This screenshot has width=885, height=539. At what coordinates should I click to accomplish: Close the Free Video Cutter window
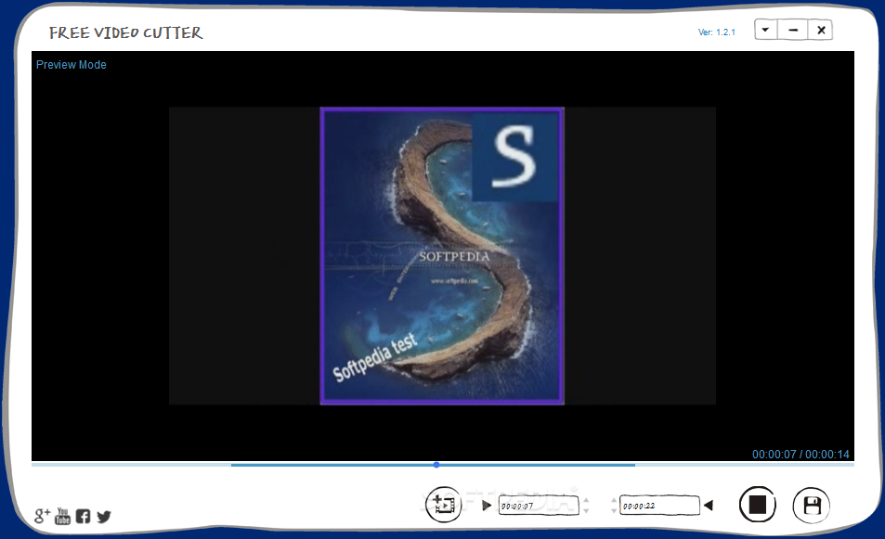click(821, 30)
